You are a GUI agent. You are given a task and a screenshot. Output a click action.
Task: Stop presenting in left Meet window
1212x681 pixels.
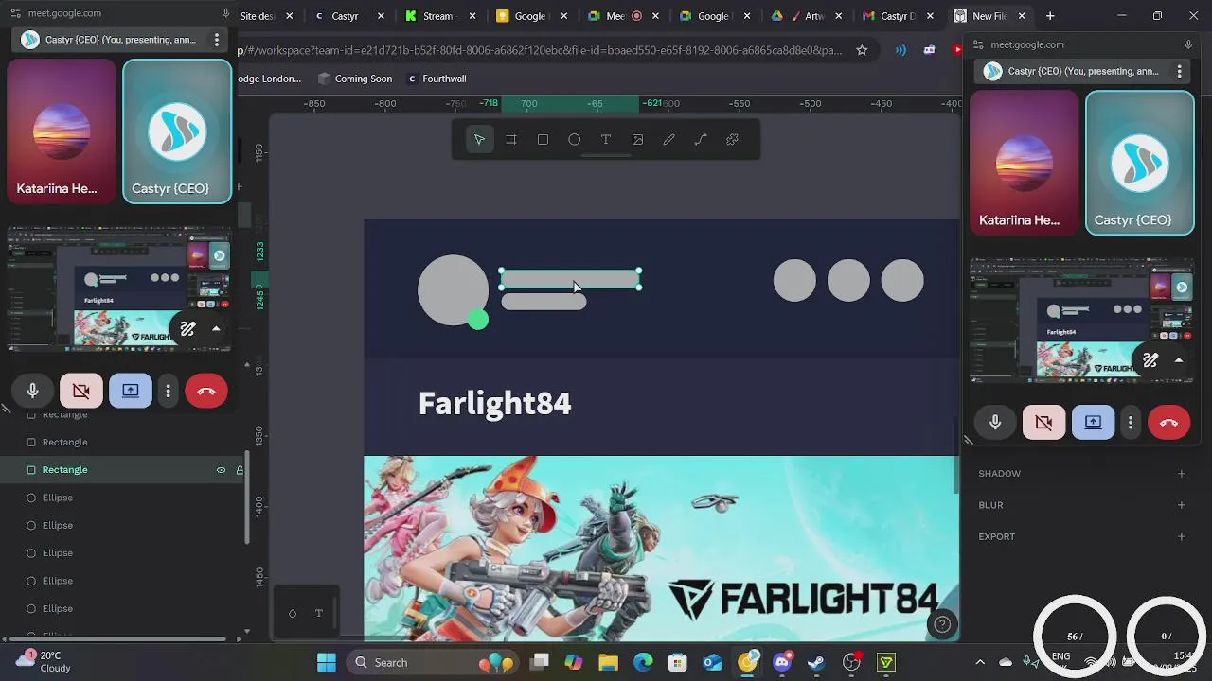(131, 391)
